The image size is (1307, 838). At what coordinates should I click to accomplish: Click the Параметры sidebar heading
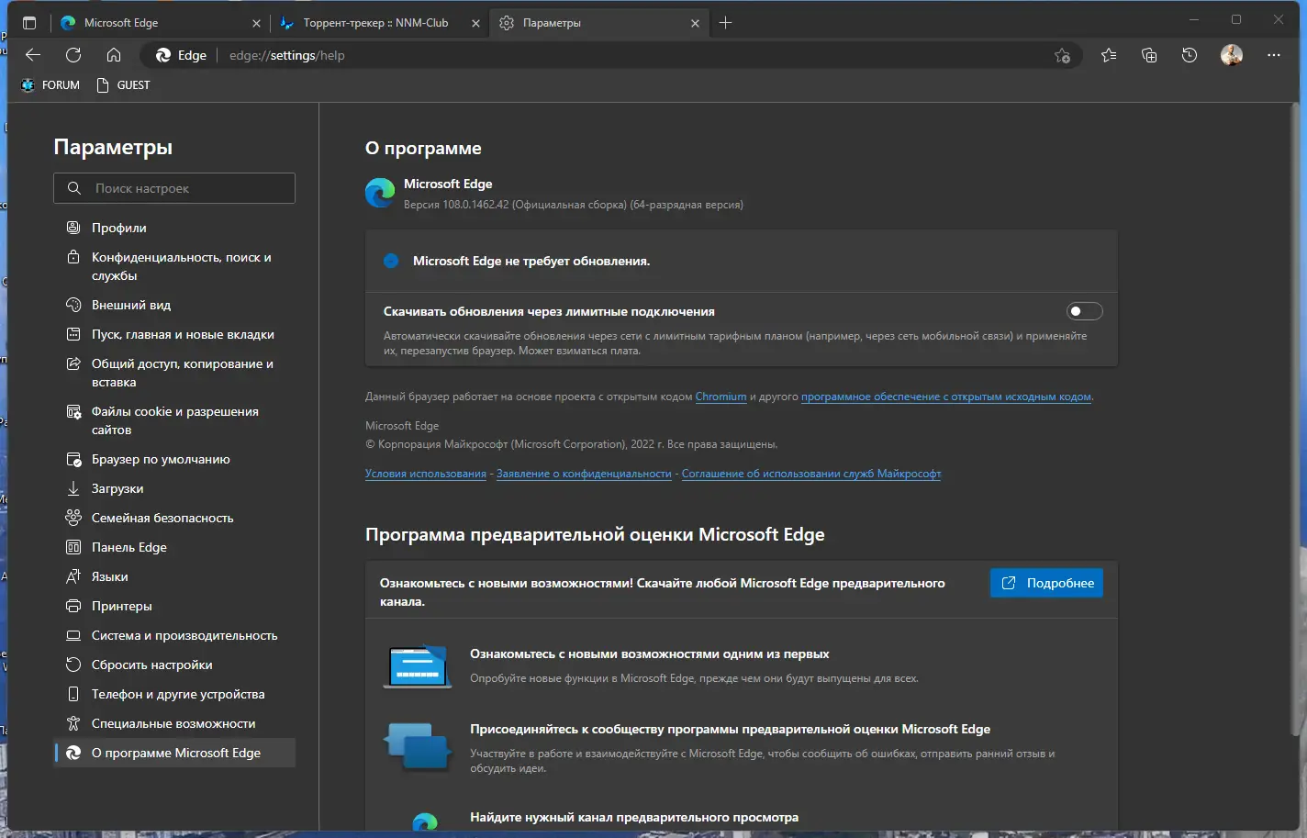click(x=113, y=147)
